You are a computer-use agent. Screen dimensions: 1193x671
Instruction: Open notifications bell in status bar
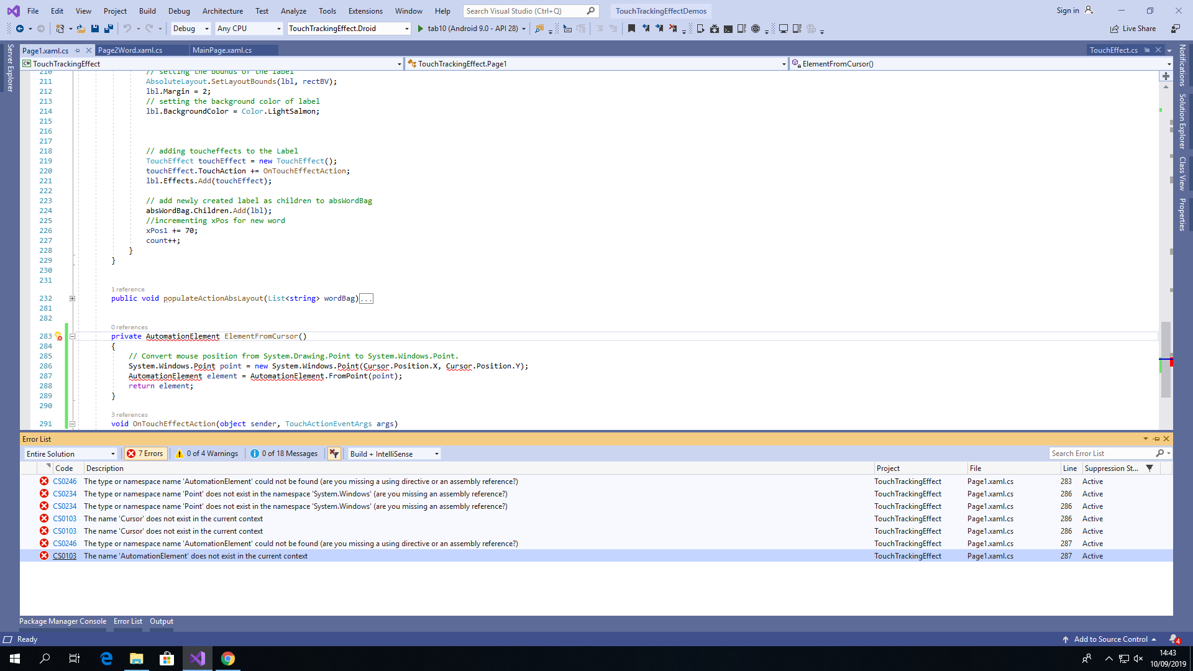pos(1174,639)
